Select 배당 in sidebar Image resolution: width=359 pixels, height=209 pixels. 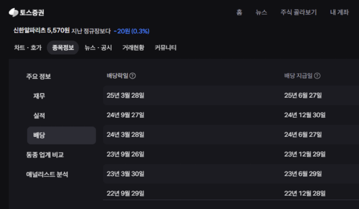(x=61, y=135)
